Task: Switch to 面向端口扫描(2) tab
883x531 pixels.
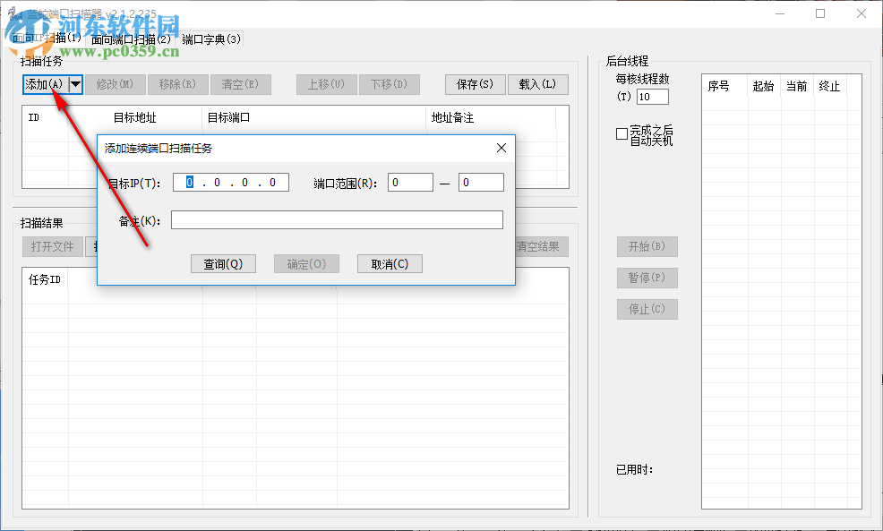Action: [x=132, y=39]
